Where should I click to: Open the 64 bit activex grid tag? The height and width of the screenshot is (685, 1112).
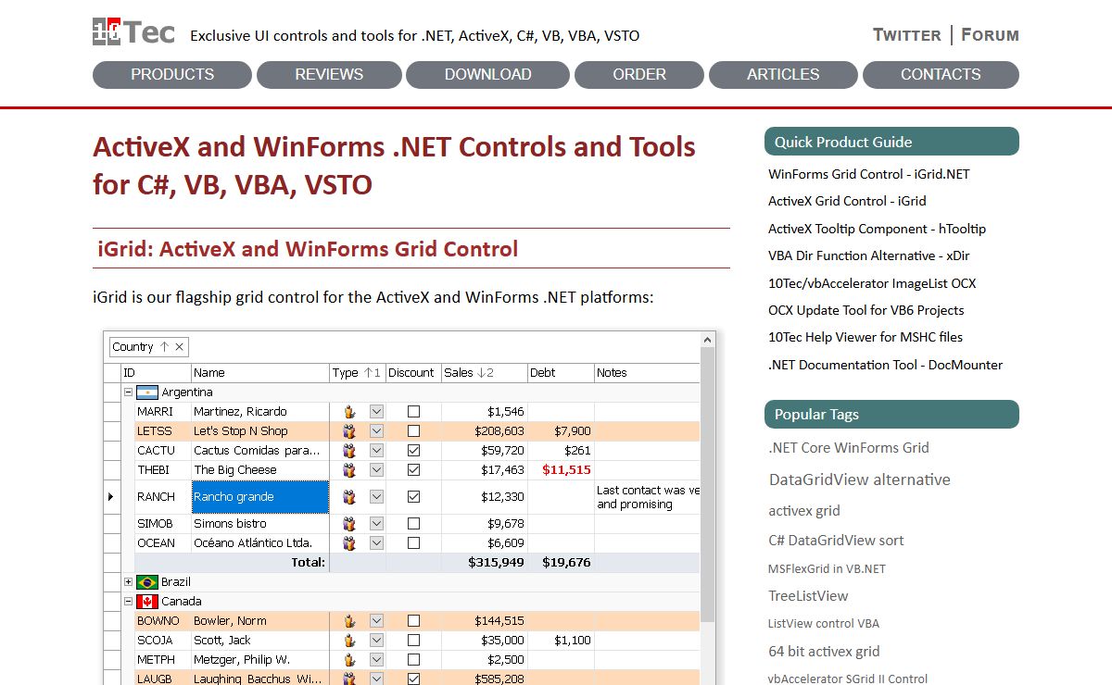[x=824, y=652]
